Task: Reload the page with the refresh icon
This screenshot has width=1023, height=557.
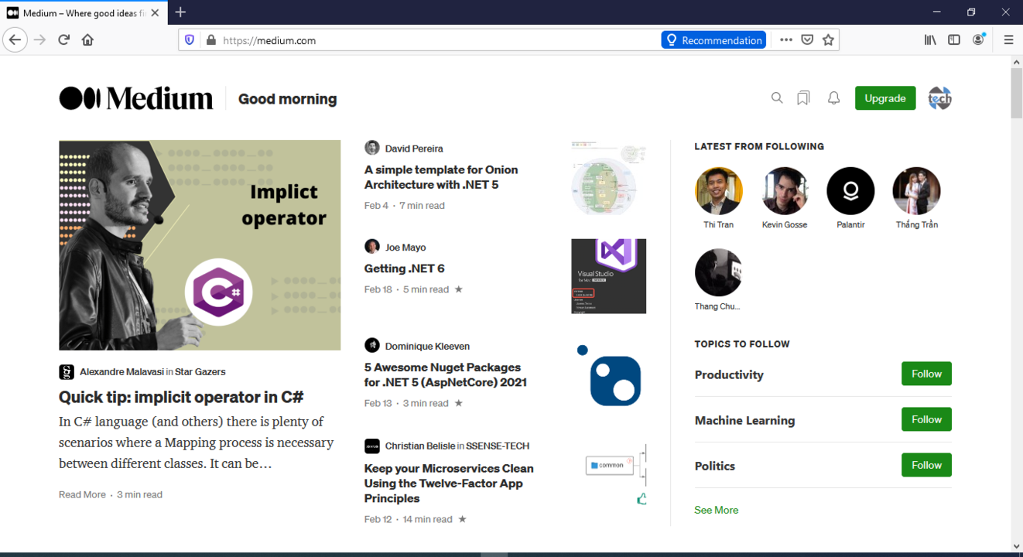Action: (x=64, y=40)
